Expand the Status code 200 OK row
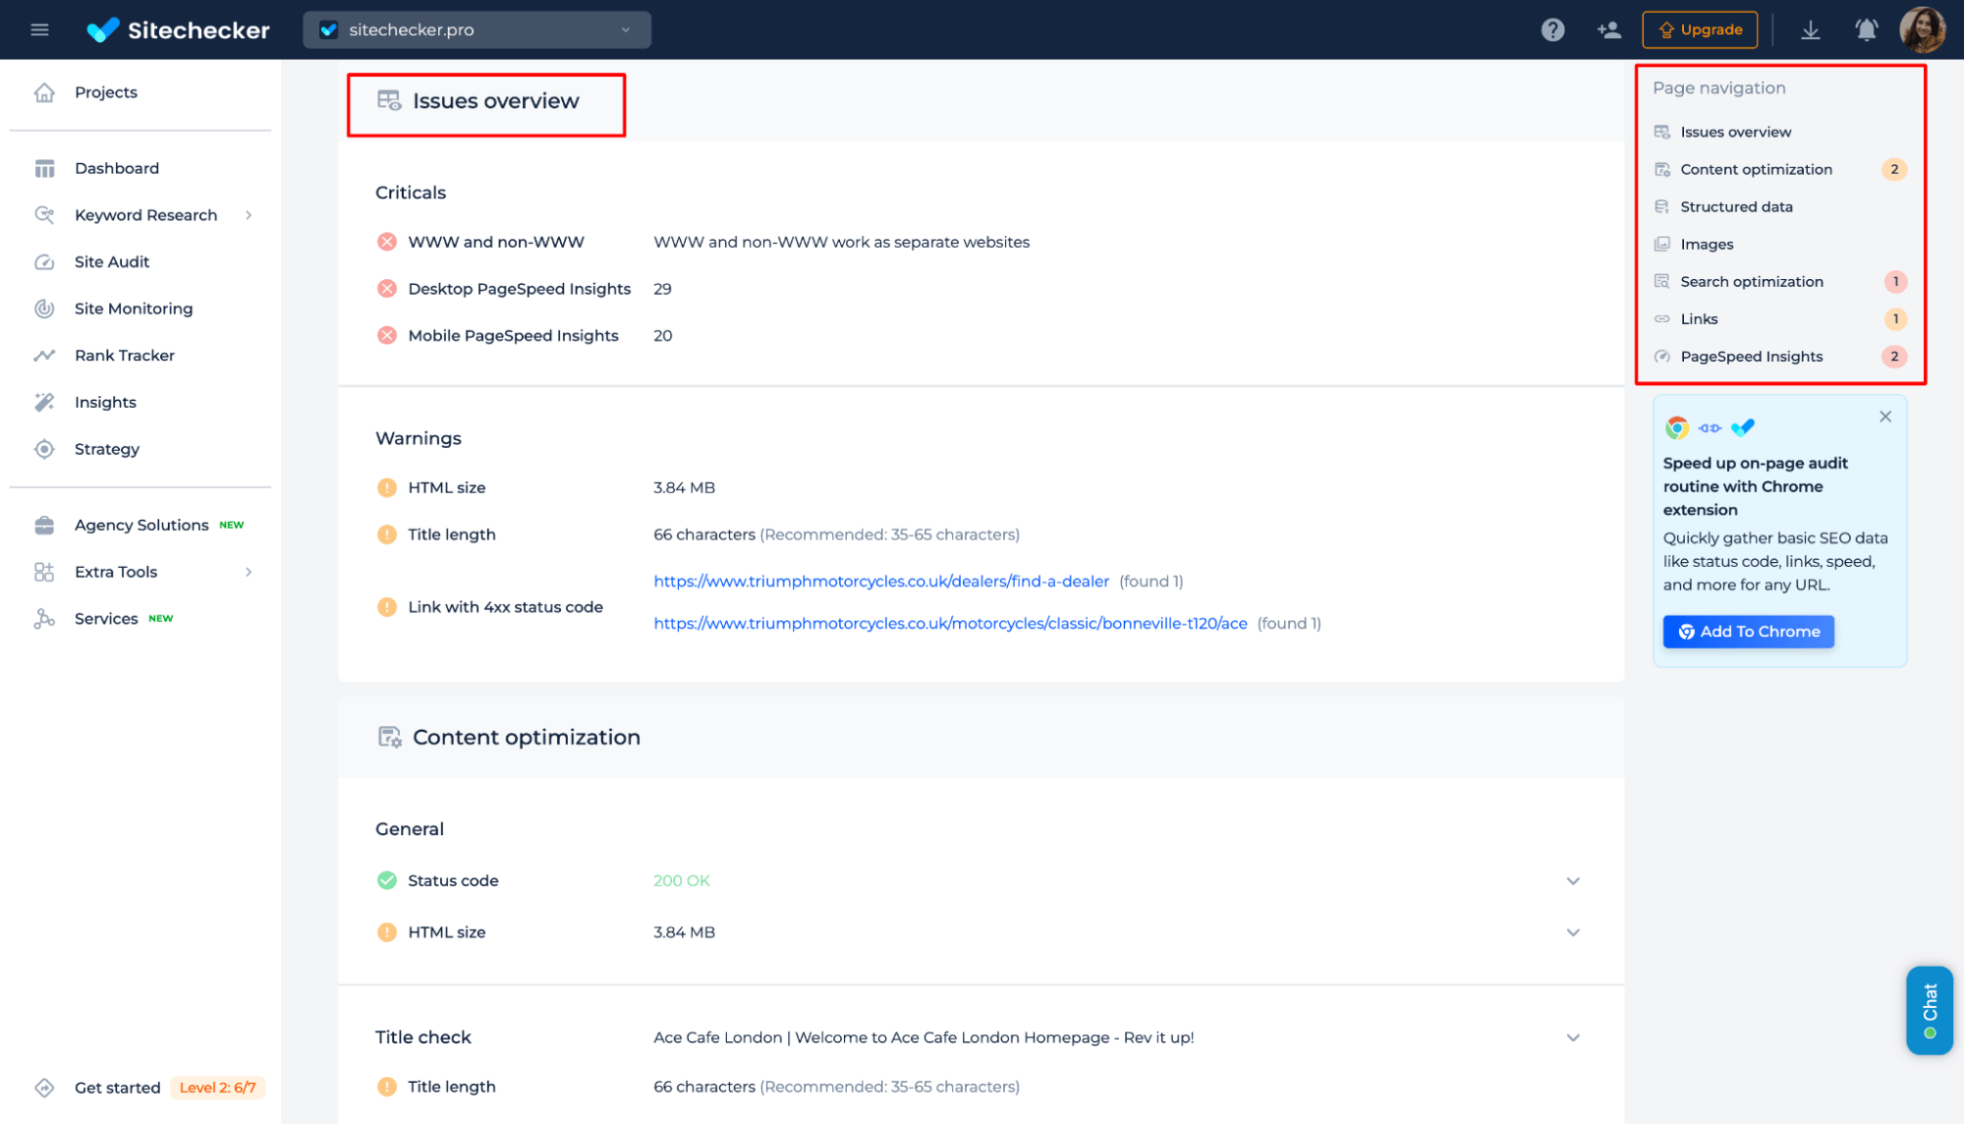The width and height of the screenshot is (1964, 1124). coord(1574,881)
